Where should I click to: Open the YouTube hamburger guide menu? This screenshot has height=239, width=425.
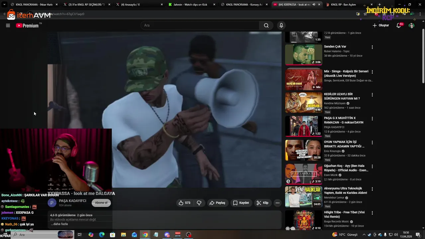tap(8, 26)
